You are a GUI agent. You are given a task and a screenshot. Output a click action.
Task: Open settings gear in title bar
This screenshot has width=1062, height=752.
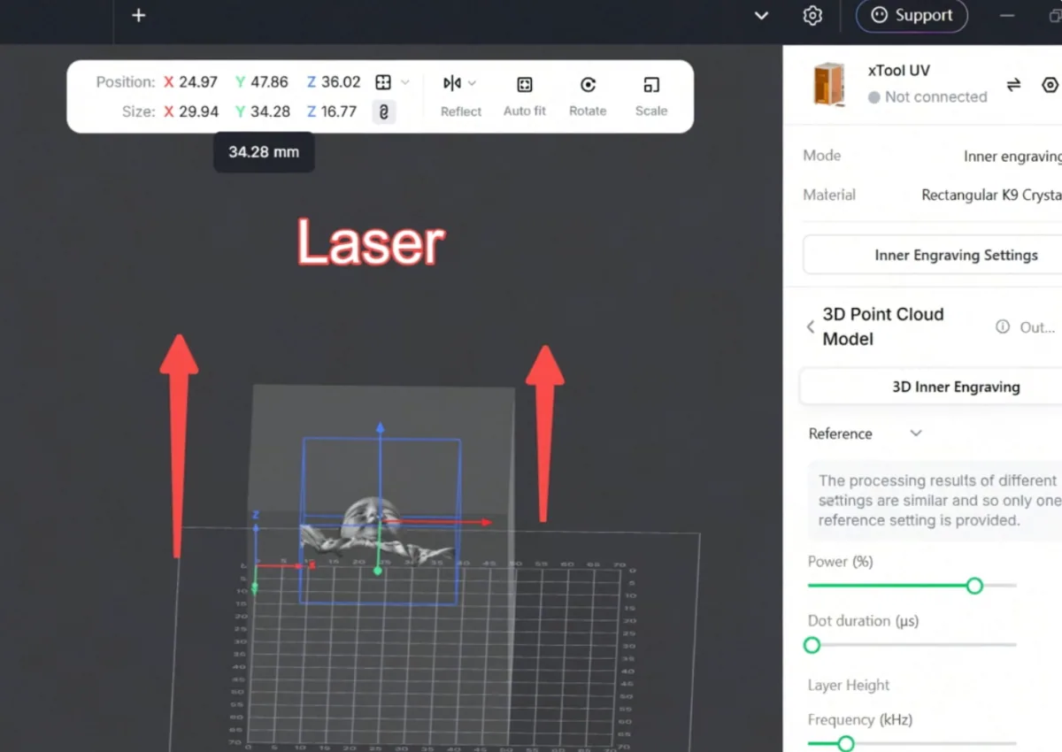[812, 16]
